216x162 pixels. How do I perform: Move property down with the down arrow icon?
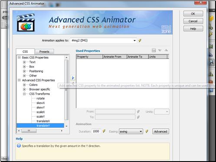[x=160, y=50]
